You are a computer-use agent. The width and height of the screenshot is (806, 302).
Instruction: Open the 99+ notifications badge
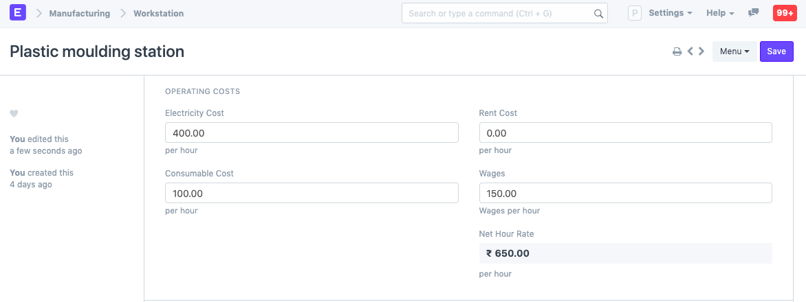click(x=785, y=13)
